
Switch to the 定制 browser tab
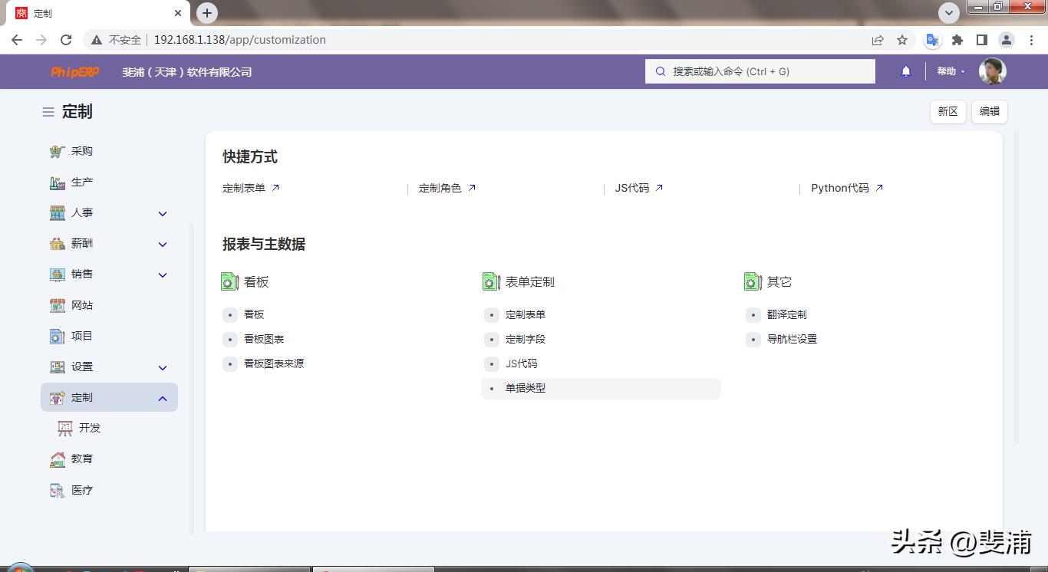92,12
